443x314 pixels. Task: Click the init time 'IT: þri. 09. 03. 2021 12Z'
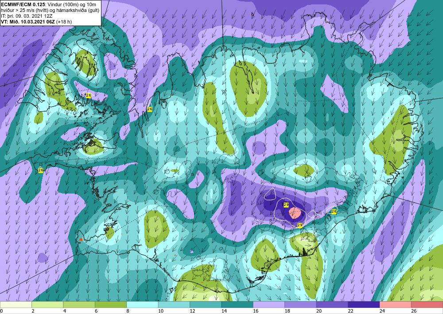pos(27,16)
